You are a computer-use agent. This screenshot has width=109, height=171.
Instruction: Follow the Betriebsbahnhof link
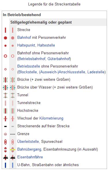(32, 59)
